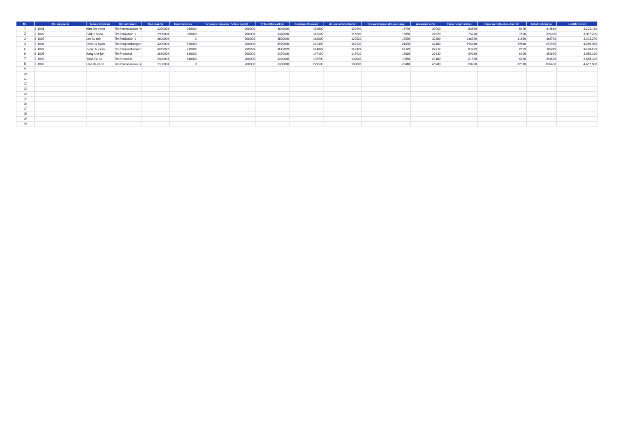The height and width of the screenshot is (441, 623).
Task: Select the 'Upah lembur' header cell
Action: pos(183,24)
